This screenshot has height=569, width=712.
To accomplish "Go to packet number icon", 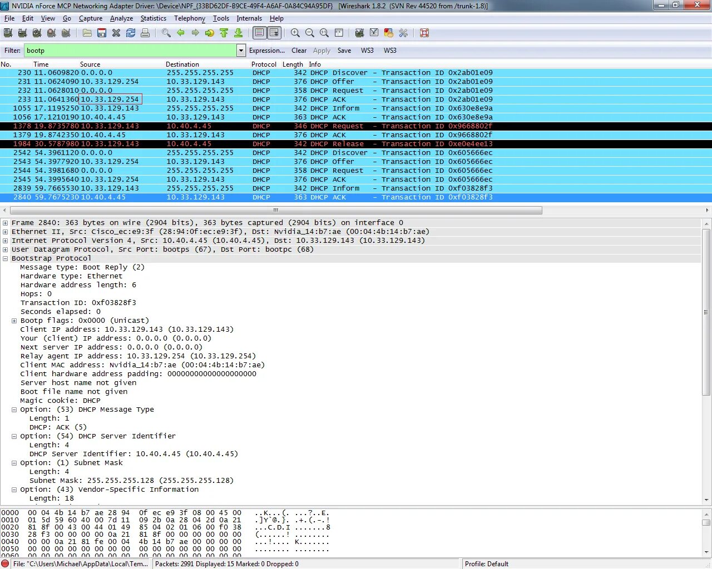I will 210,33.
